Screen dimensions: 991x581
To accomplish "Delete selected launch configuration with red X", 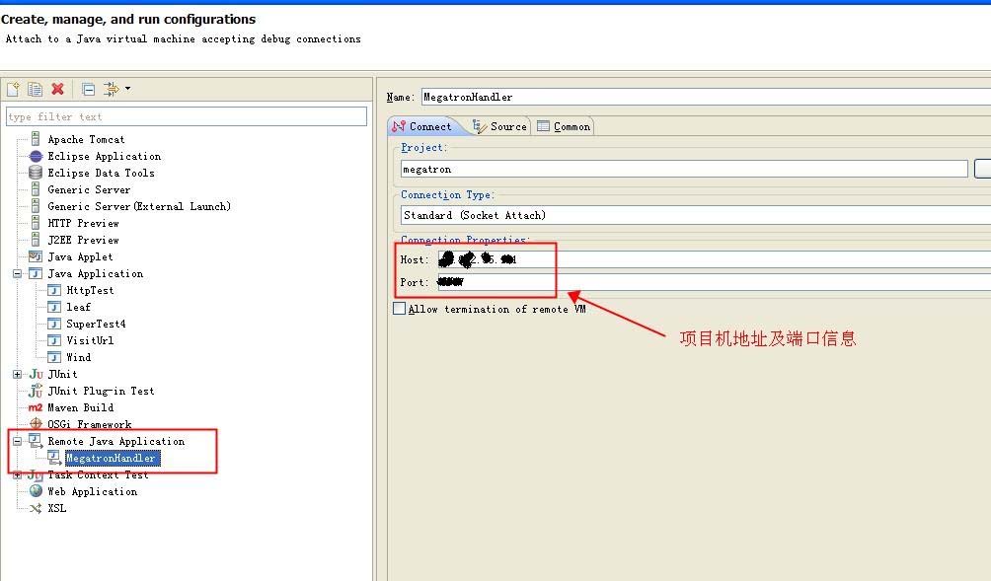I will pyautogui.click(x=57, y=90).
